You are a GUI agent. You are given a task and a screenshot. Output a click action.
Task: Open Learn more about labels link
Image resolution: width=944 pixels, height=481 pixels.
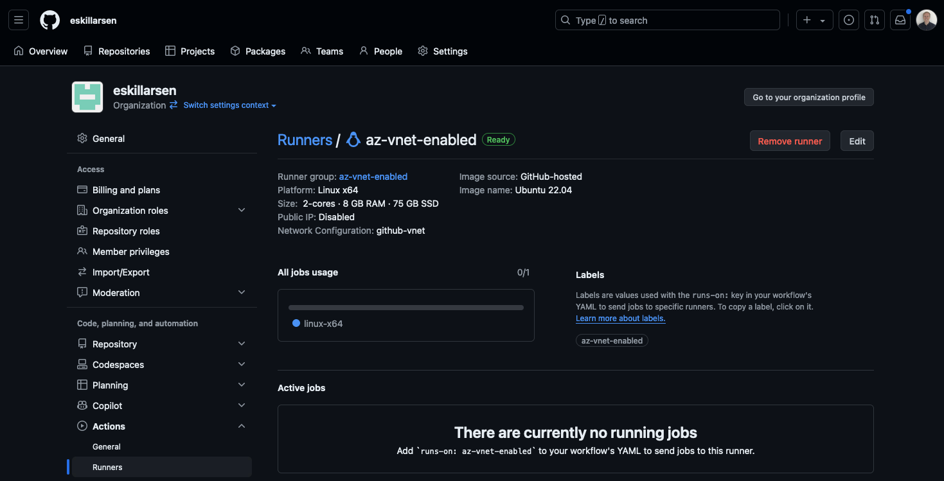[620, 319]
